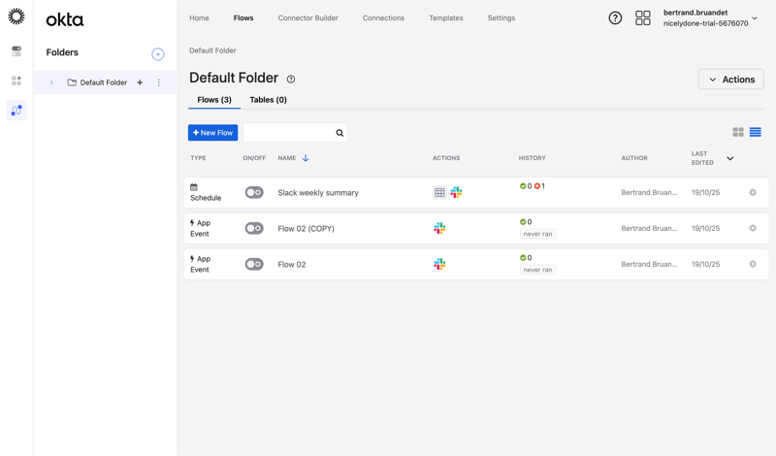
Task: Click Slack icon in Slack weekly summary row
Action: click(456, 192)
